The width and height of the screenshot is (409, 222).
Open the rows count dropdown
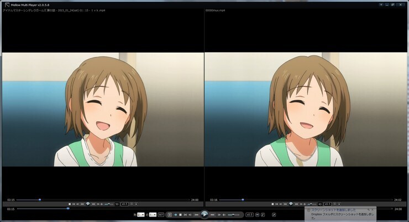[x=153, y=215]
